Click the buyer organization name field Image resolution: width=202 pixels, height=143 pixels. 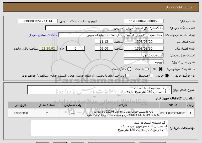coord(104,28)
